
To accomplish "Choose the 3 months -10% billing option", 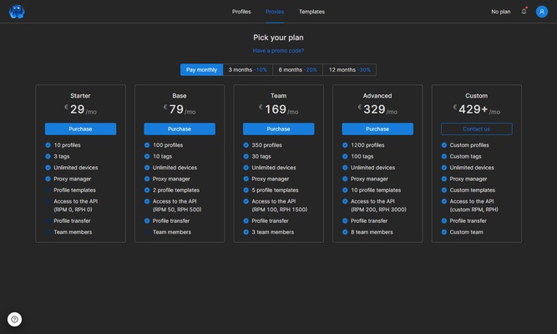I will point(247,69).
